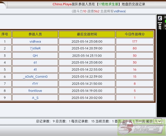Open player vidhwa in the table
Image resolution: width=166 pixels, height=136 pixels.
[x=35, y=41]
